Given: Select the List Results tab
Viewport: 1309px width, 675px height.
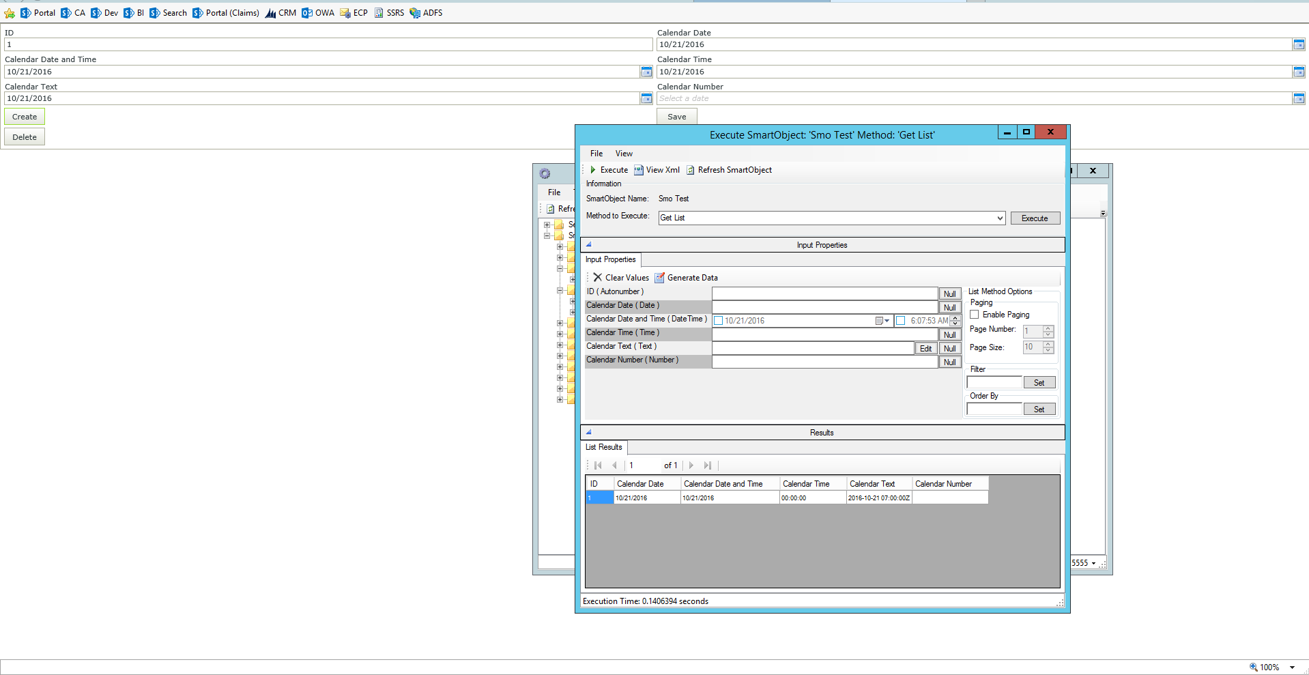Looking at the screenshot, I should click(604, 447).
